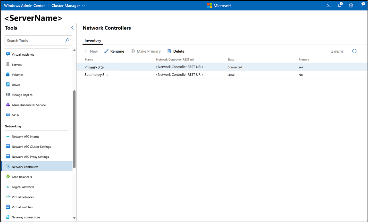Image resolution: width=368 pixels, height=222 pixels.
Task: Open the GPUs tool
Action: coord(15,115)
